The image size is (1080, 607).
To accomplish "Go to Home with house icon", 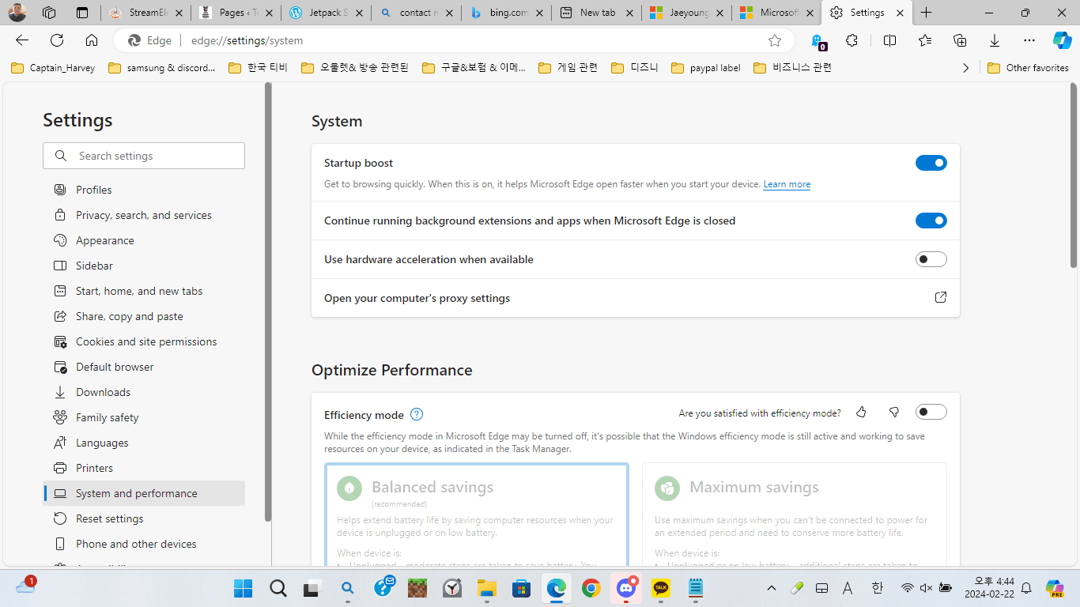I will tap(92, 40).
